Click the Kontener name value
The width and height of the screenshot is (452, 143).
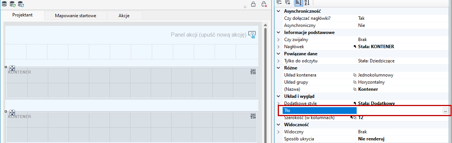[368, 89]
